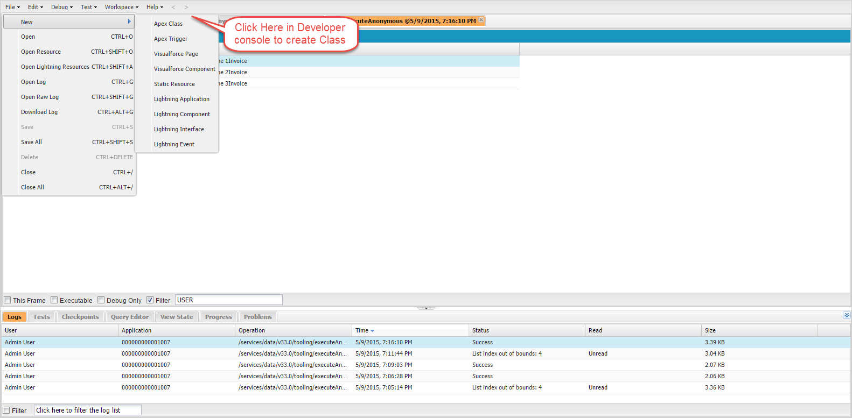Toggle the Debug Only checkbox
This screenshot has height=418, width=852.
101,300
